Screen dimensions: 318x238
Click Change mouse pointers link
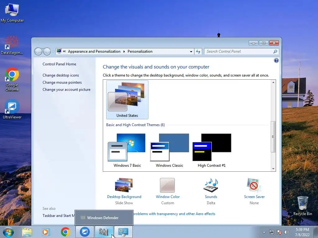(62, 82)
